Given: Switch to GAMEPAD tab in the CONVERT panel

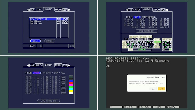Looking at the screenshot, I should [x=58, y=9].
